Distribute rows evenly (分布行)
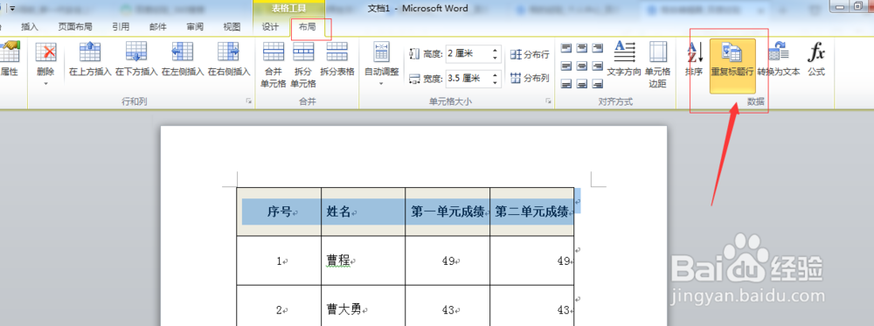Viewport: 874px width, 326px height. click(x=531, y=54)
